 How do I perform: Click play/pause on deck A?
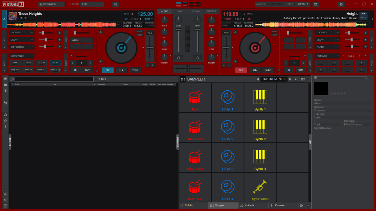click(121, 70)
